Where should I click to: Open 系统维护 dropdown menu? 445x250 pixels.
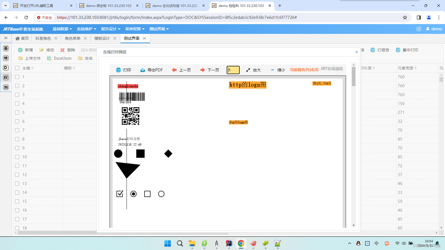point(86,29)
